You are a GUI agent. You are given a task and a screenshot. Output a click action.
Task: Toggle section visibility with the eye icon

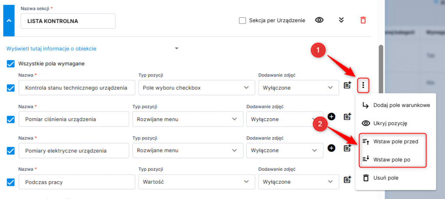point(320,20)
